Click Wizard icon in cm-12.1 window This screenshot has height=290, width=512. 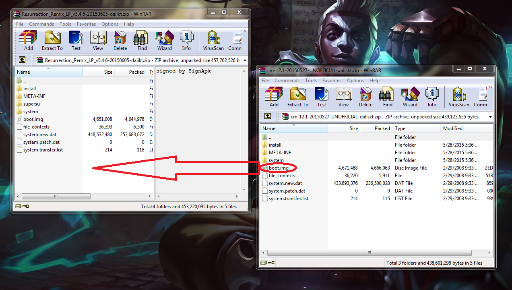[x=410, y=97]
